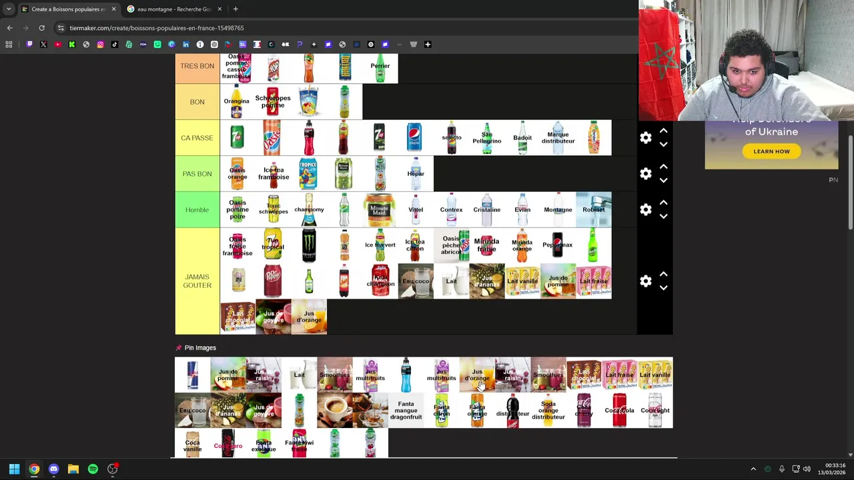Image resolution: width=854 pixels, height=480 pixels.
Task: Open the TikTok bookmark
Action: [115, 45]
